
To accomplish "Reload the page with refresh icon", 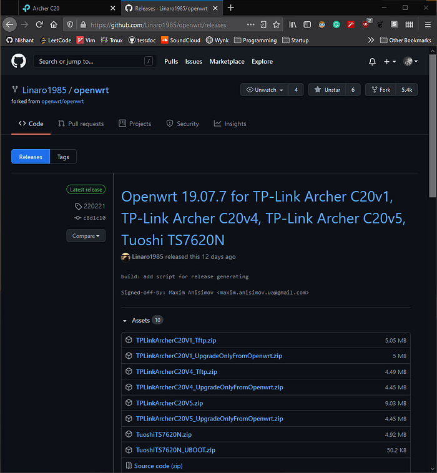I will point(39,25).
